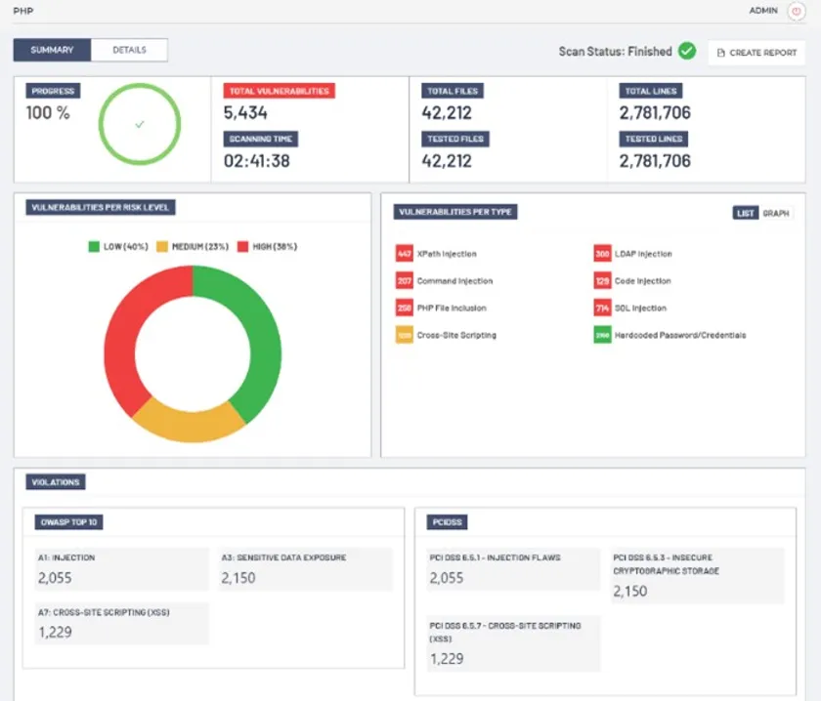
Task: Open the Command Injection vulnerability entry
Action: (454, 281)
